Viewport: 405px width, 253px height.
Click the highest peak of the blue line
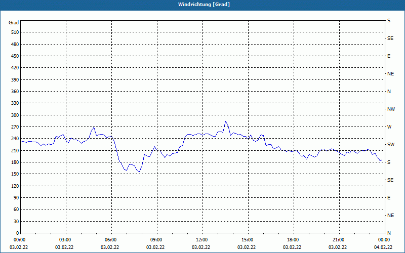coord(225,121)
